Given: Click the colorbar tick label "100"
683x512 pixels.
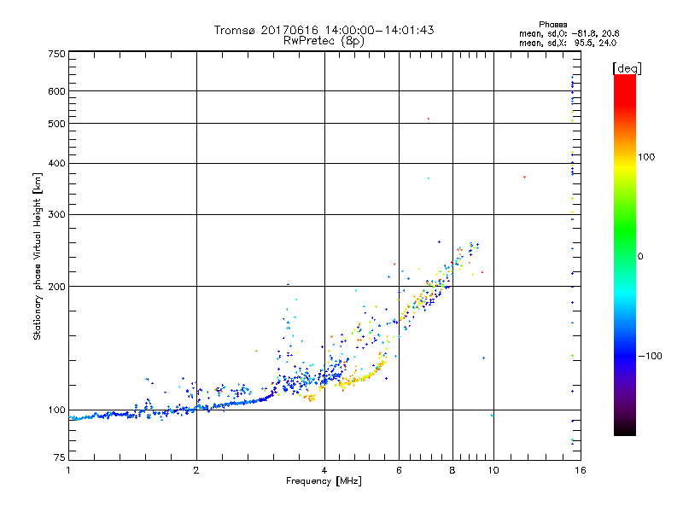Looking at the screenshot, I should 646,157.
